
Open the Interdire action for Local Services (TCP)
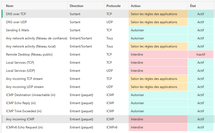point(158,63)
